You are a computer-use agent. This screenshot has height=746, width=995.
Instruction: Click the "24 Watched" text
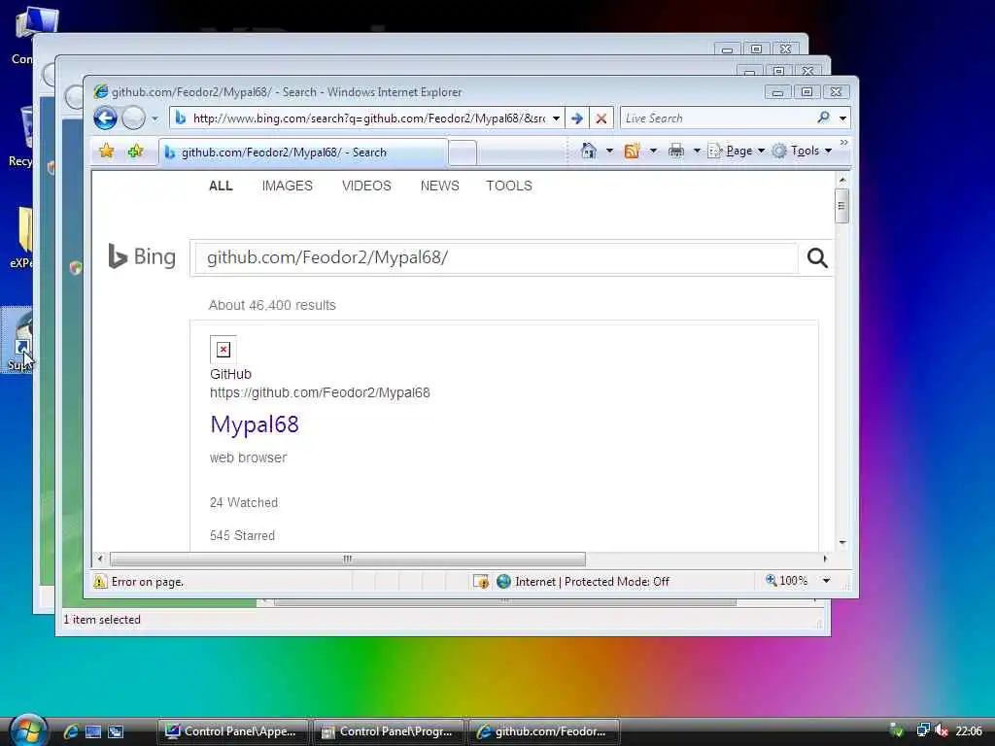pyautogui.click(x=244, y=502)
